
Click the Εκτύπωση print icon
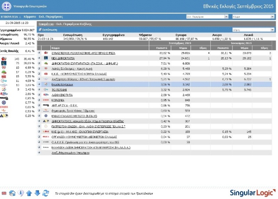(x=40, y=29)
